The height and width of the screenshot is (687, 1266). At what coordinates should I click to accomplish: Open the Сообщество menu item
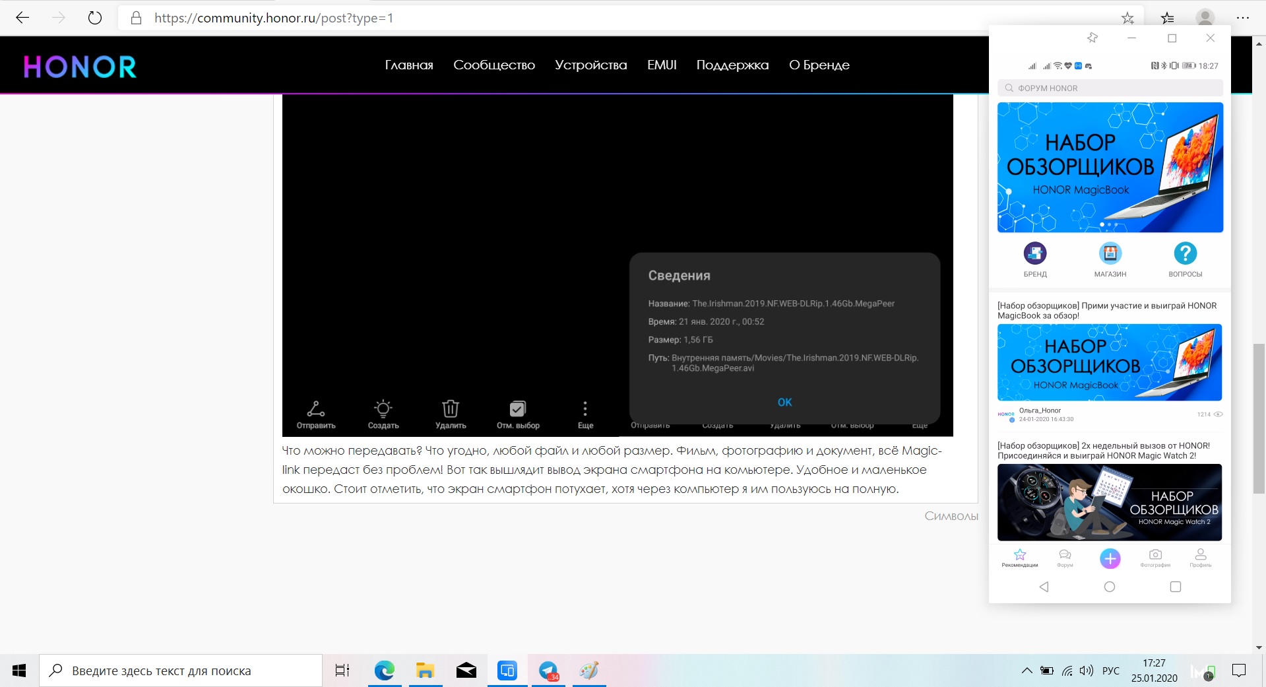[x=494, y=65]
